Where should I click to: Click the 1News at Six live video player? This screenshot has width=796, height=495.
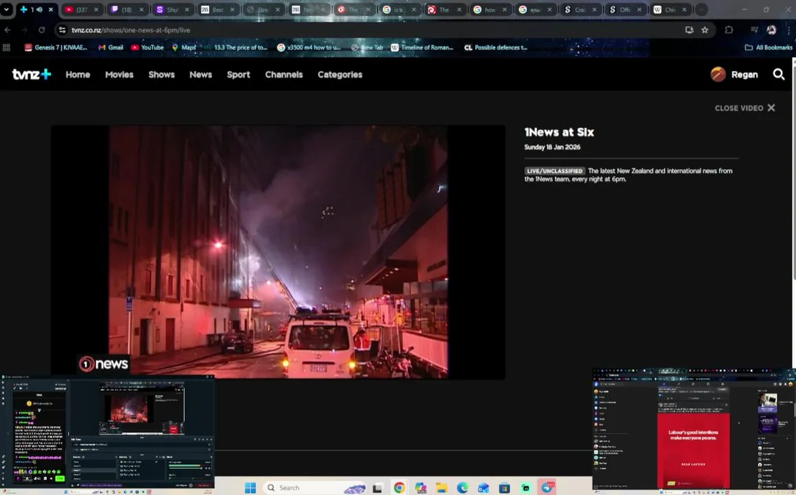[x=278, y=252]
